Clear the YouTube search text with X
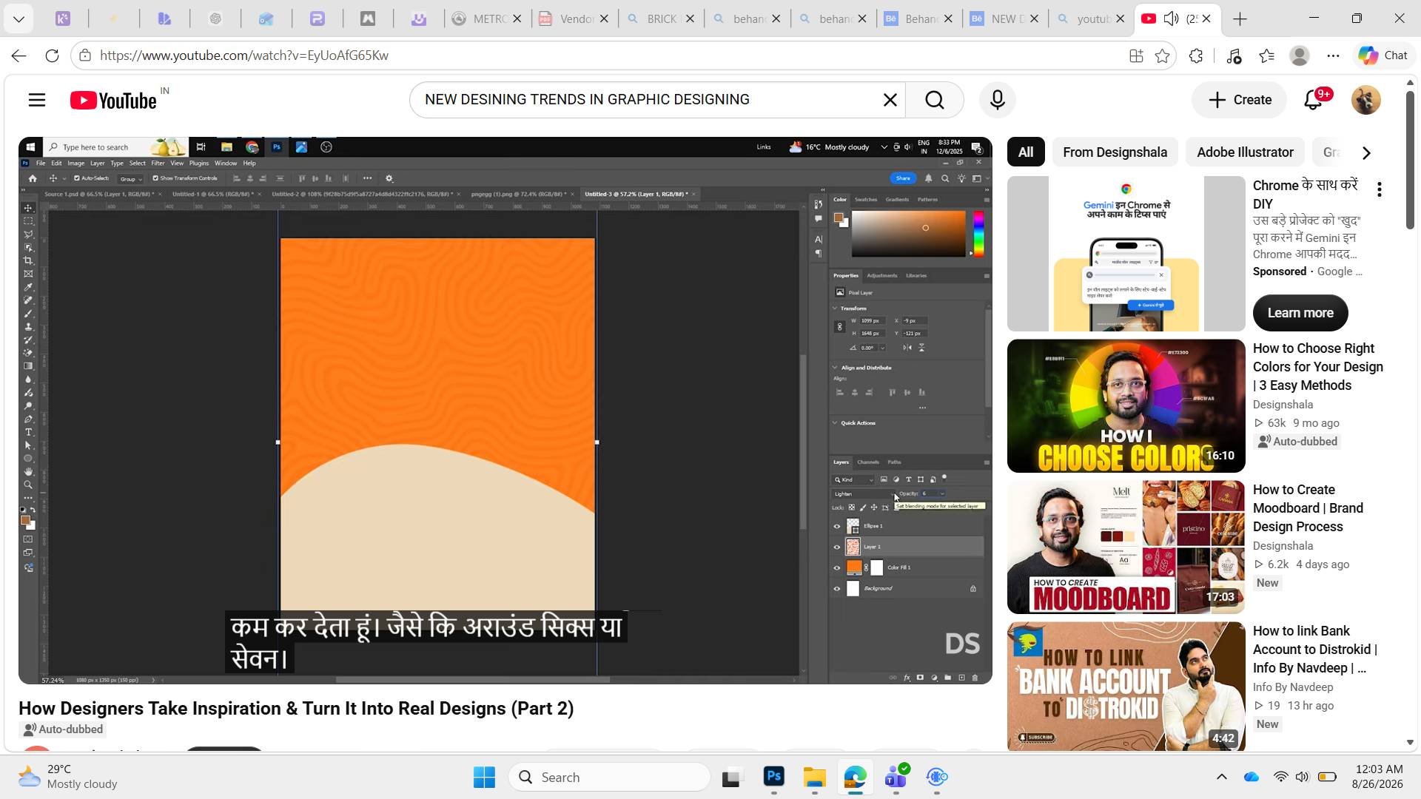The height and width of the screenshot is (799, 1421). point(890,100)
